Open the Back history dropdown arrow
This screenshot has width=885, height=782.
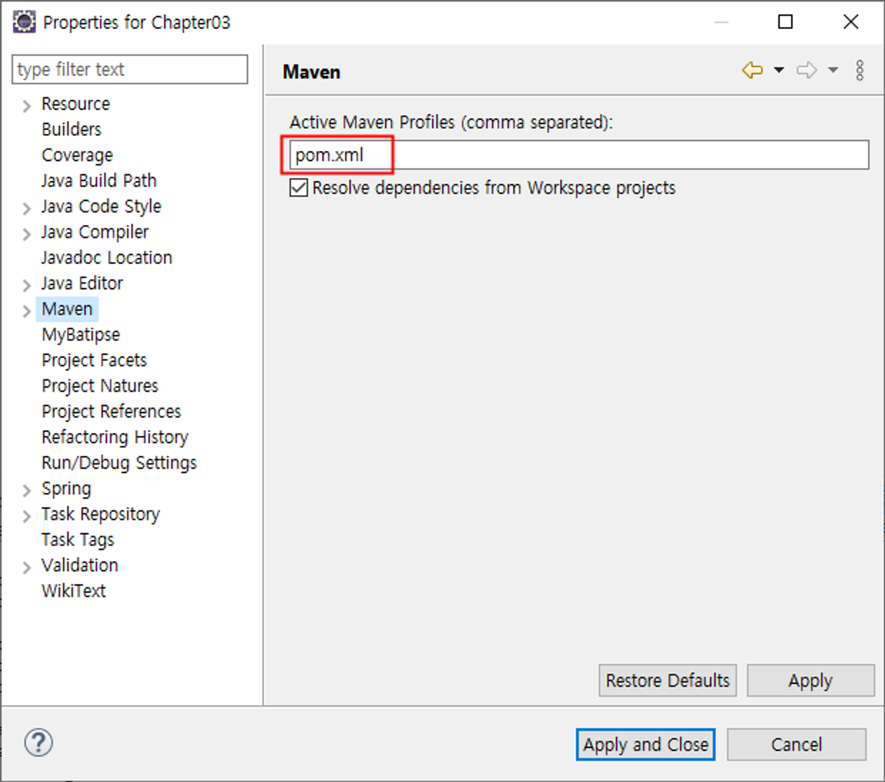click(x=779, y=70)
